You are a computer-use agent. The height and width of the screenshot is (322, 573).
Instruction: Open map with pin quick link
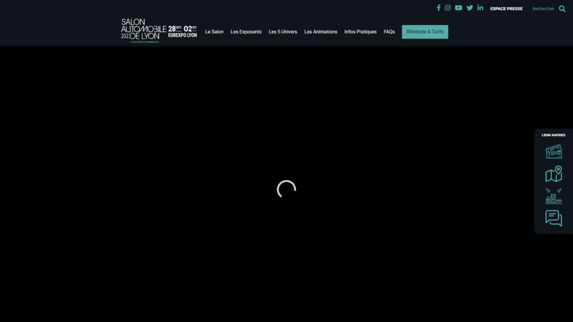pos(553,174)
